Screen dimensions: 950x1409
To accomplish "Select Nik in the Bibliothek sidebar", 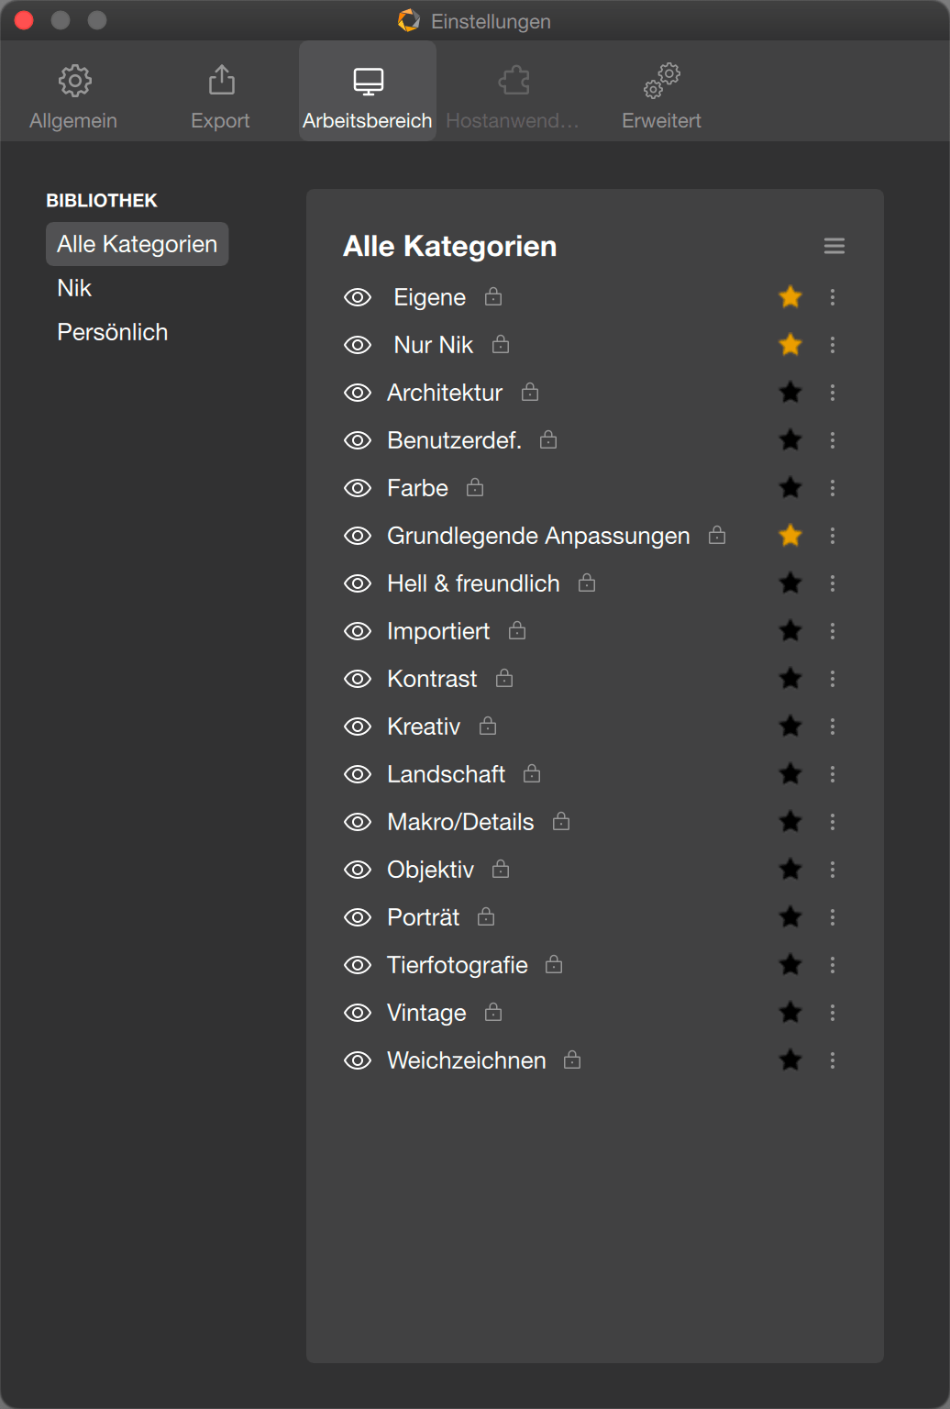I will click(74, 288).
